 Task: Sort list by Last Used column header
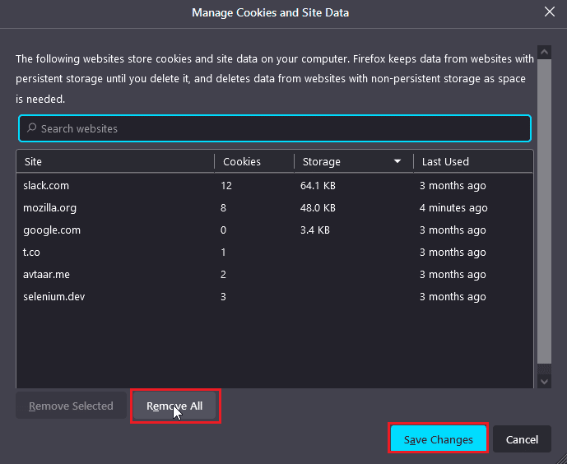[x=473, y=161]
